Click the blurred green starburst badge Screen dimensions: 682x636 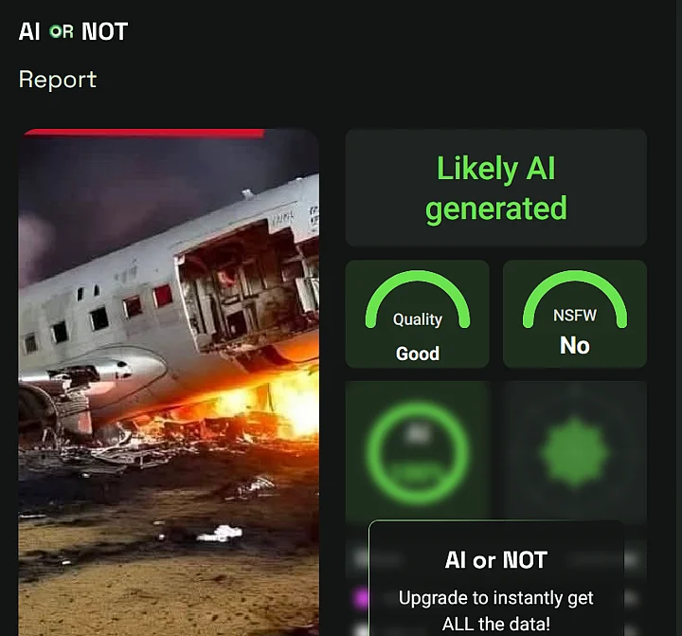point(574,452)
